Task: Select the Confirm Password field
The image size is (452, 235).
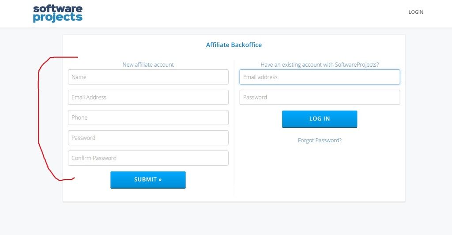Action: point(148,158)
